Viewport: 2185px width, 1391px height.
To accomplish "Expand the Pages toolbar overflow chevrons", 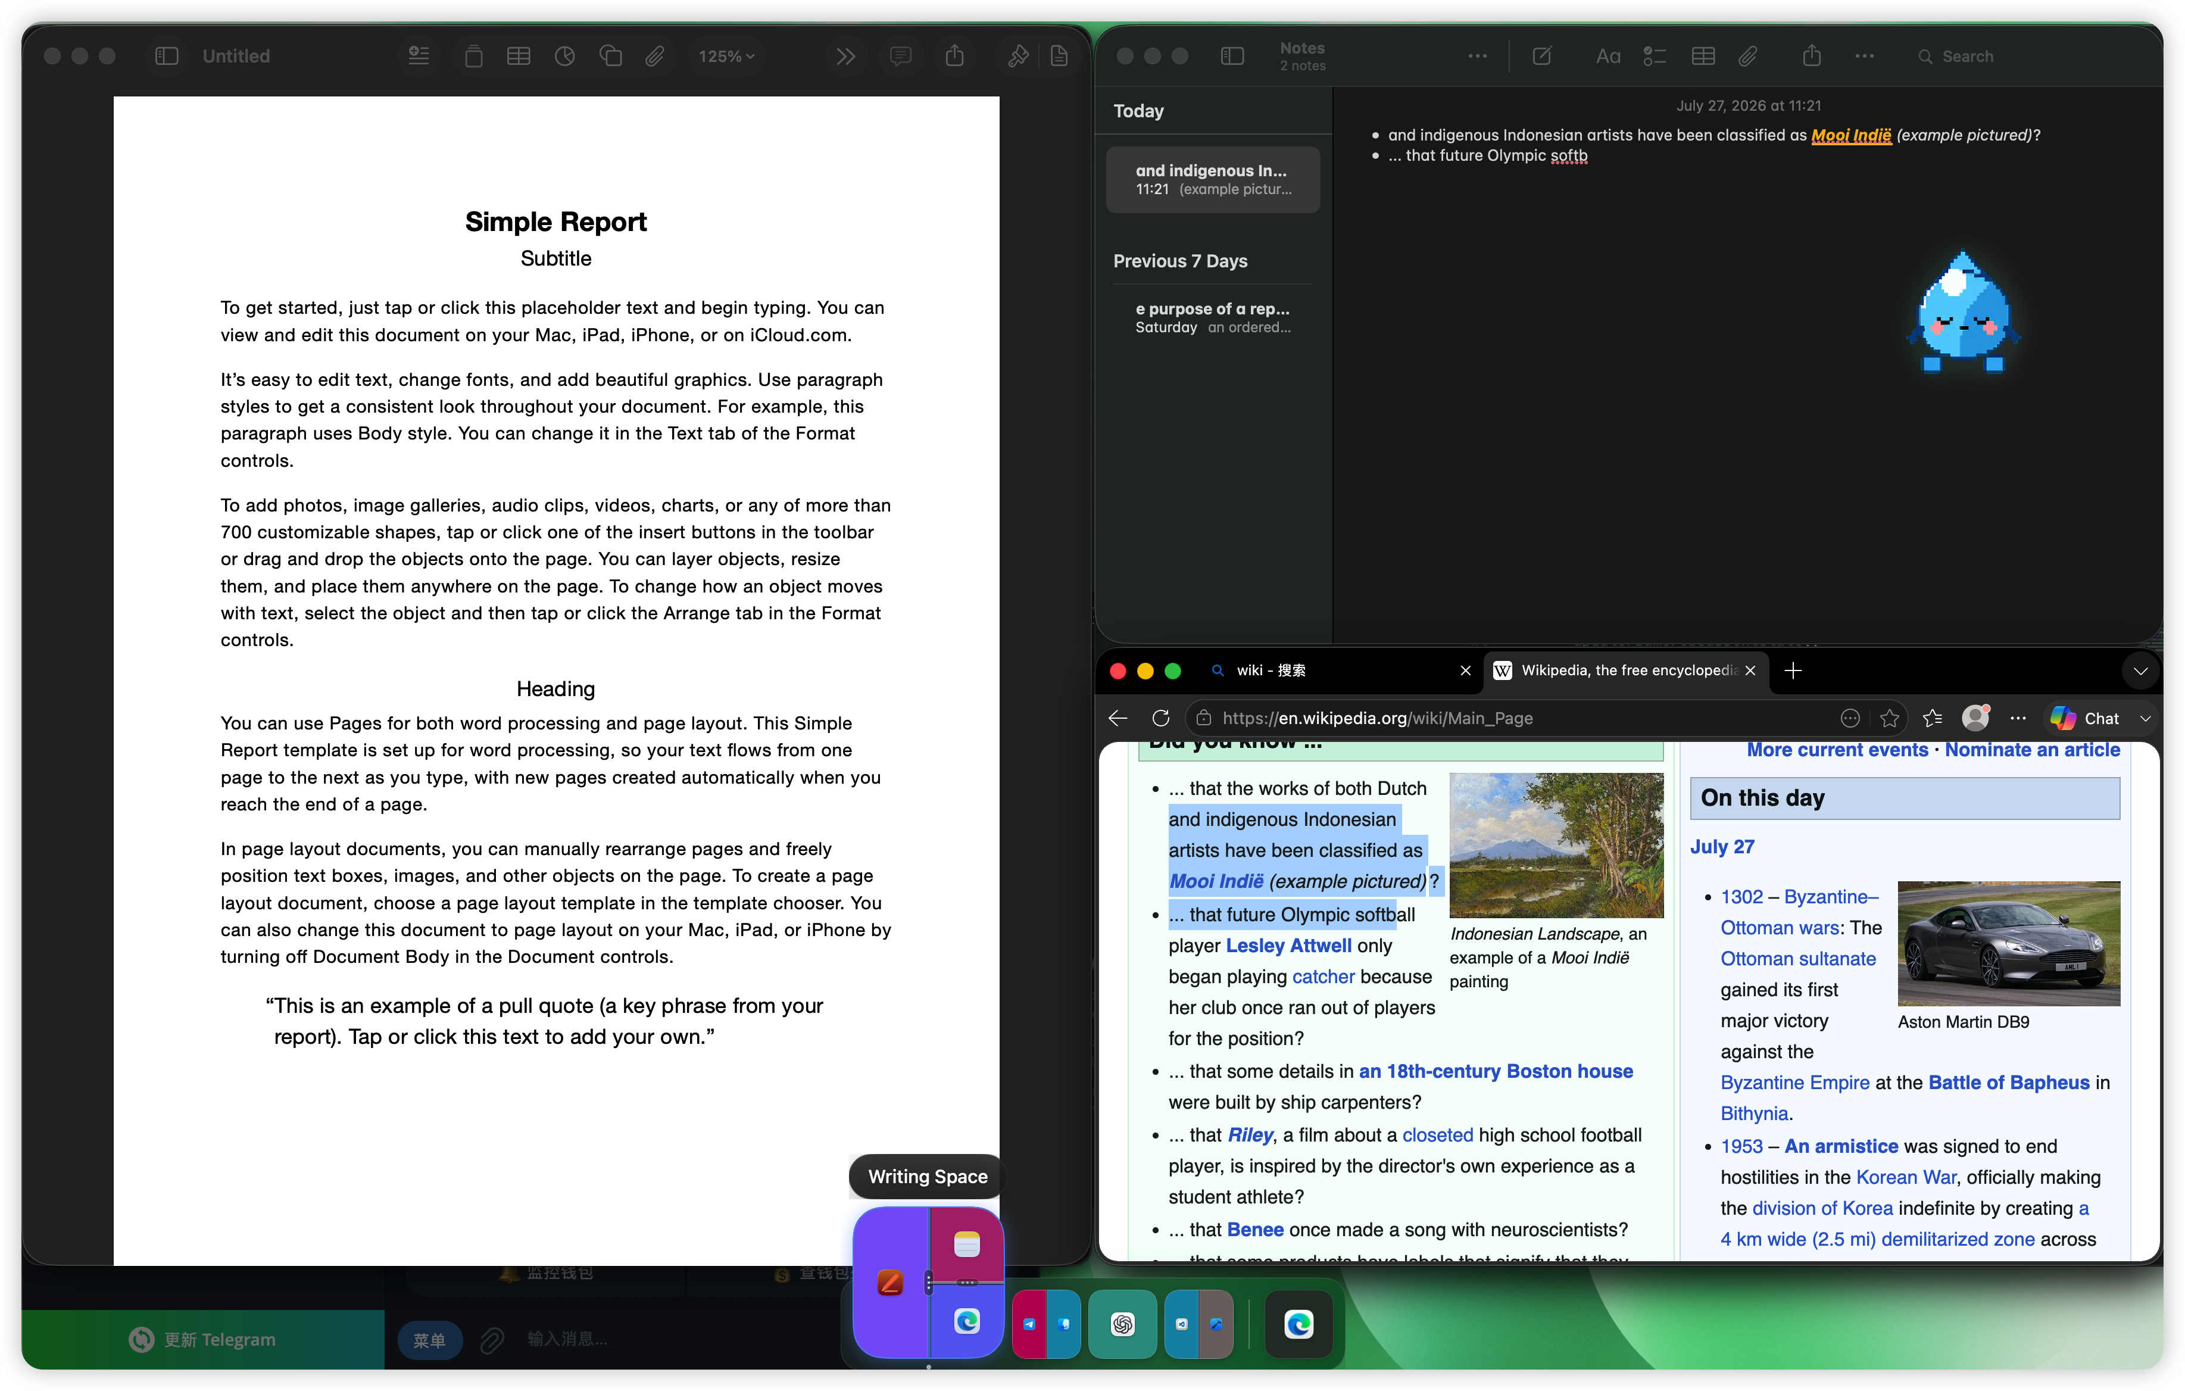I will pyautogui.click(x=845, y=56).
